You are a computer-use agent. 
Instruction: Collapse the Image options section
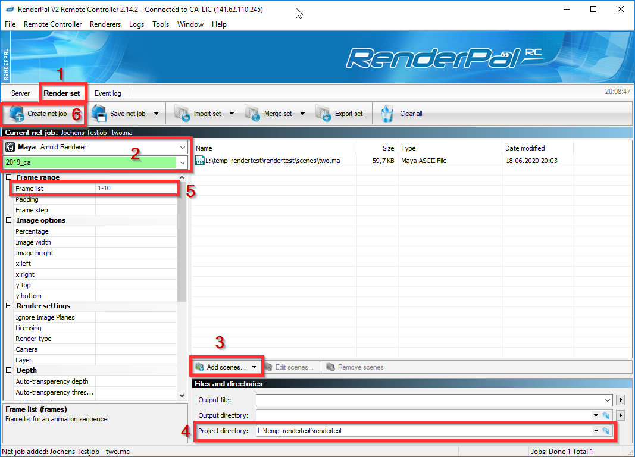[9, 220]
